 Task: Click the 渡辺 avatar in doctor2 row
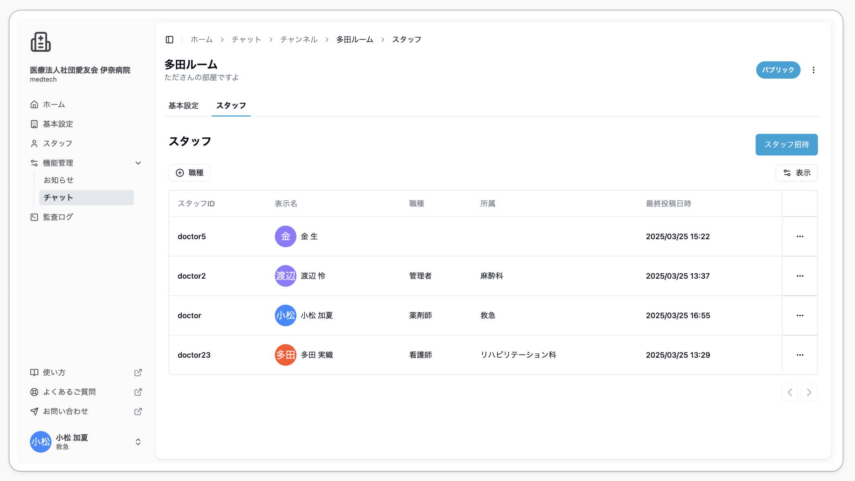(x=285, y=276)
